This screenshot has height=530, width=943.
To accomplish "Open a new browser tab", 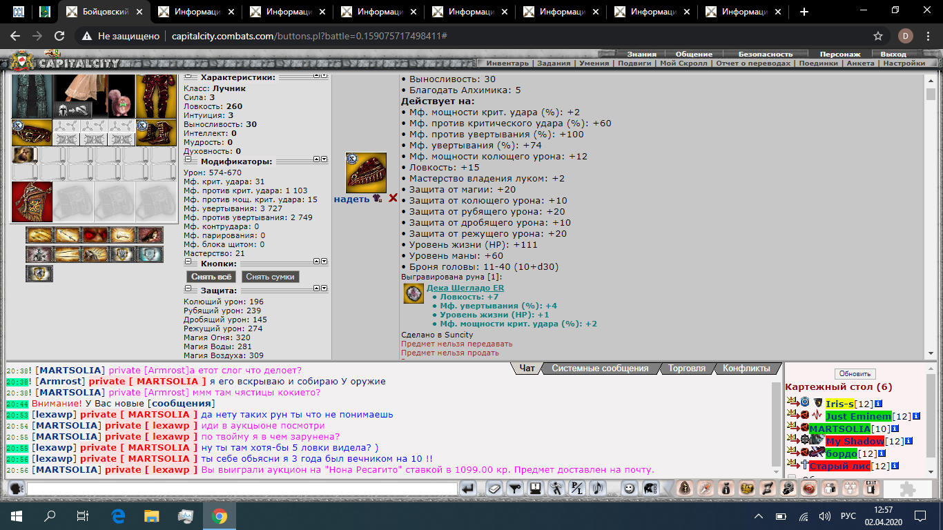I will click(804, 12).
